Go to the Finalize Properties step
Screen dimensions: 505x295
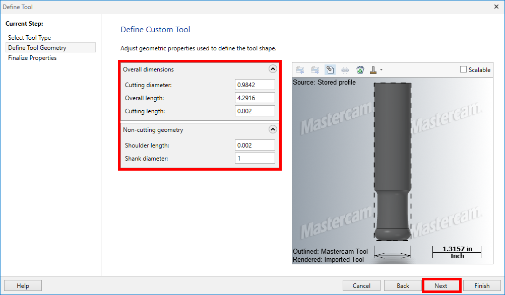click(32, 58)
